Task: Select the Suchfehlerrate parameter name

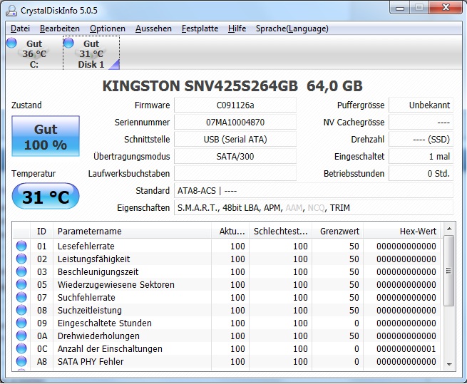Action: pos(86,297)
